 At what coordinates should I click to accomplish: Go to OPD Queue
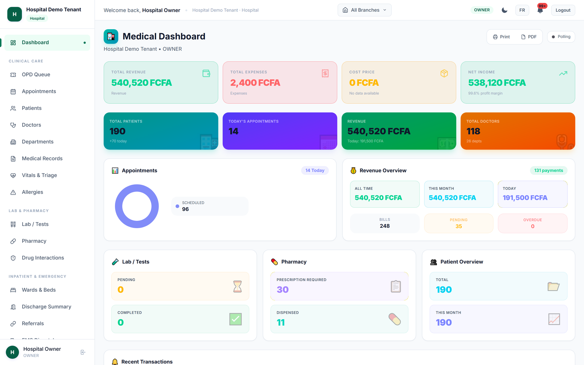pyautogui.click(x=47, y=74)
